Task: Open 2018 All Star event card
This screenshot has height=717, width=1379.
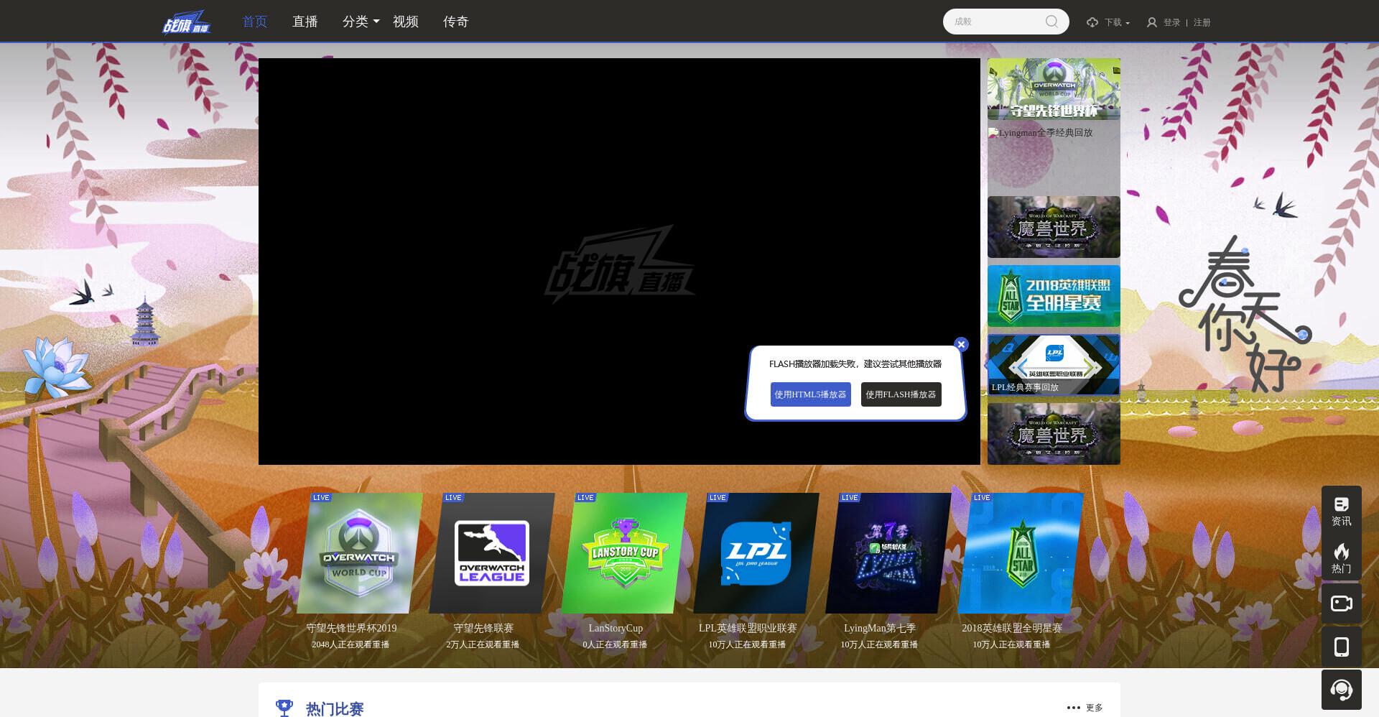Action: (x=1021, y=553)
